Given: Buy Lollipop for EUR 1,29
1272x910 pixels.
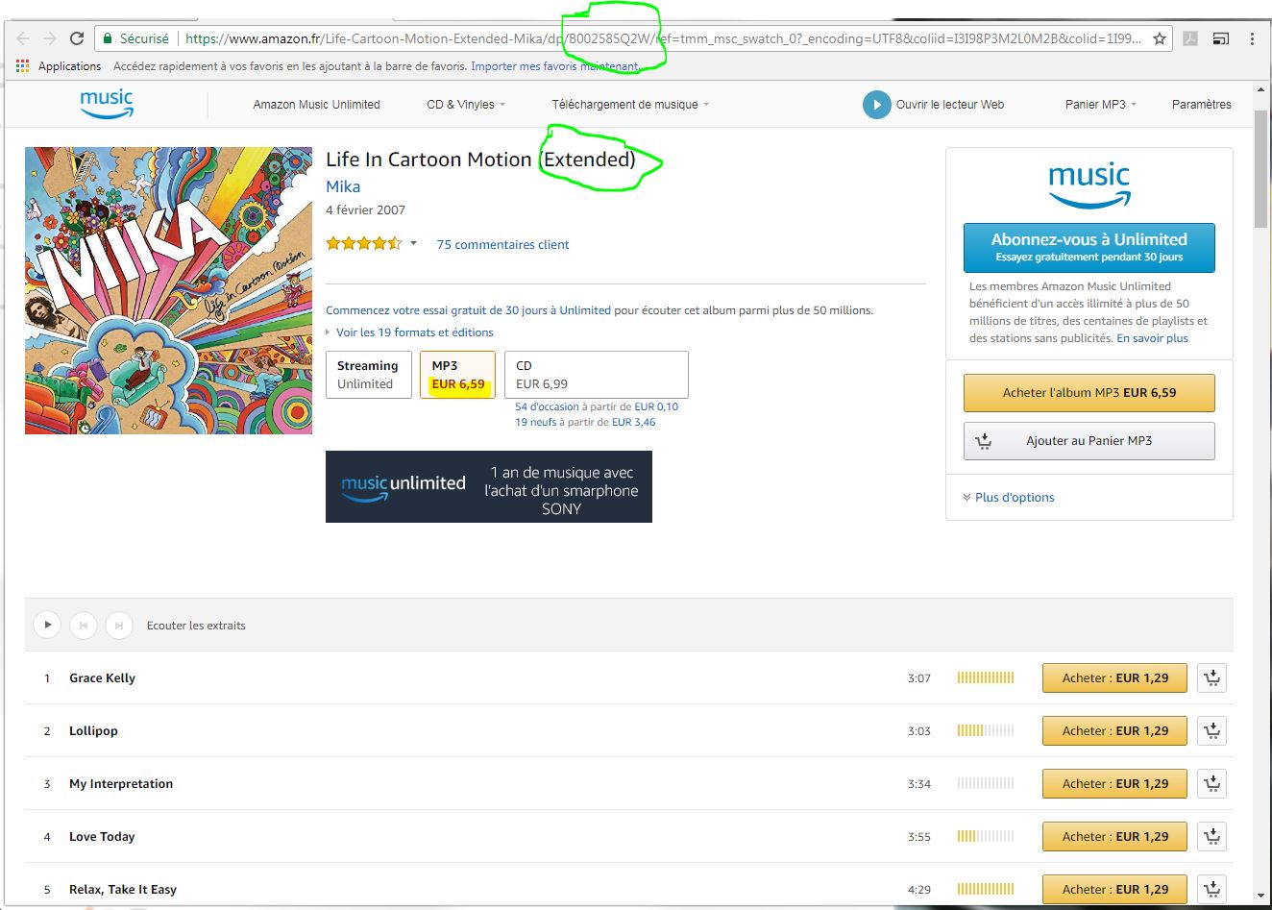Looking at the screenshot, I should point(1115,731).
